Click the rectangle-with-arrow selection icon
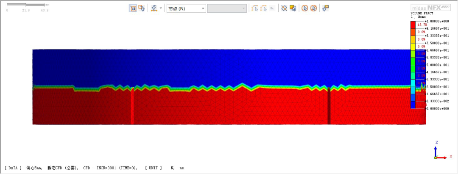 [142, 8]
